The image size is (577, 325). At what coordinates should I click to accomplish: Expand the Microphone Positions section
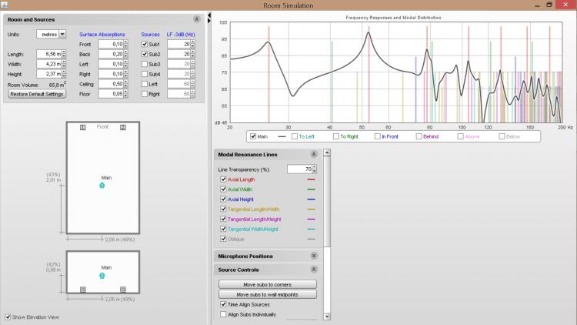[313, 256]
